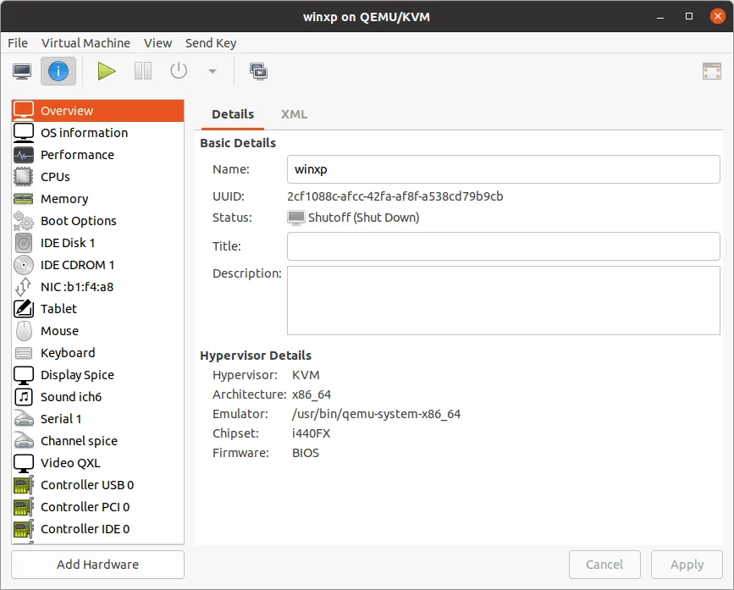This screenshot has width=734, height=590.
Task: Open the shutdown options dropdown arrow
Action: pyautogui.click(x=212, y=71)
